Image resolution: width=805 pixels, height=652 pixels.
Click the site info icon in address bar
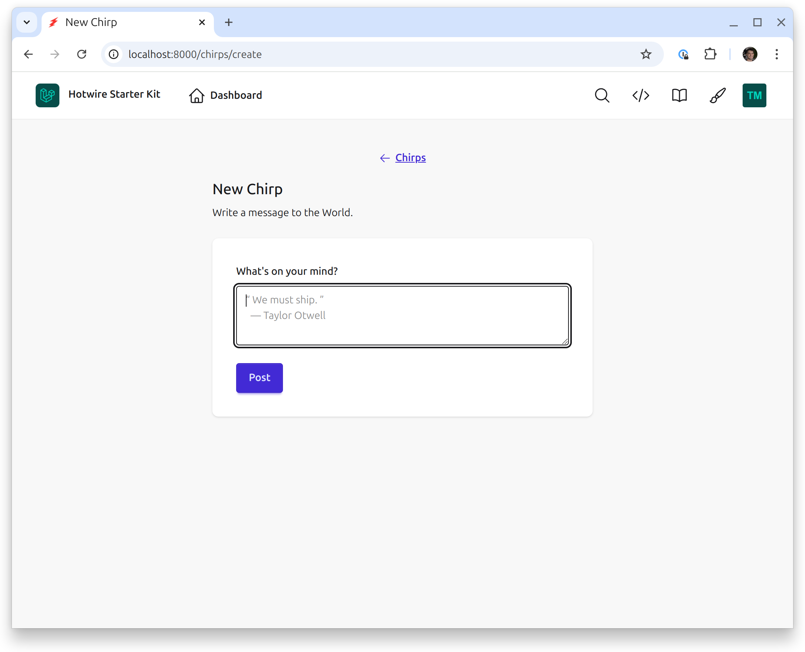(113, 54)
